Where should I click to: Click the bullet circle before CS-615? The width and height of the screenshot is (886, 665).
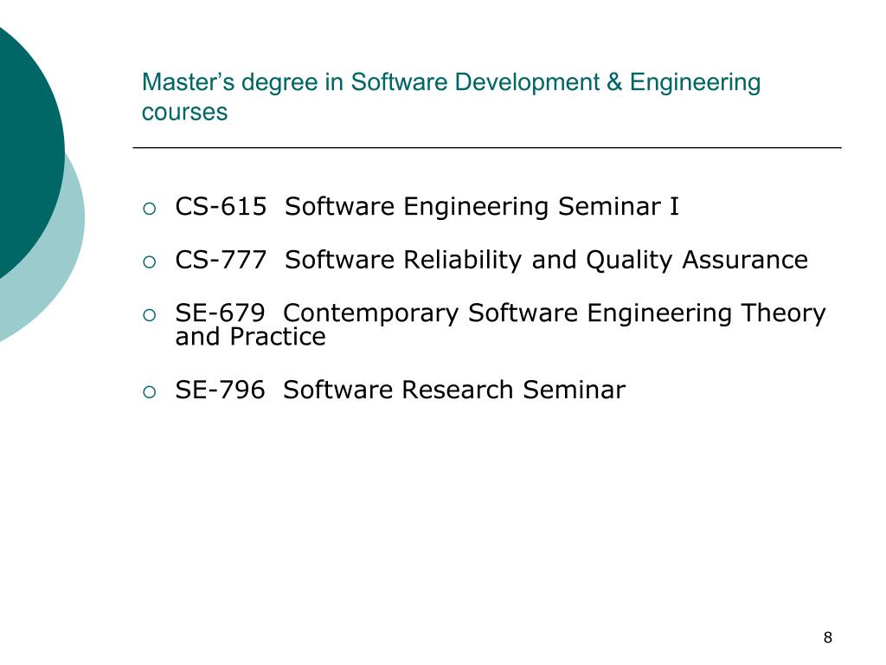(x=149, y=209)
